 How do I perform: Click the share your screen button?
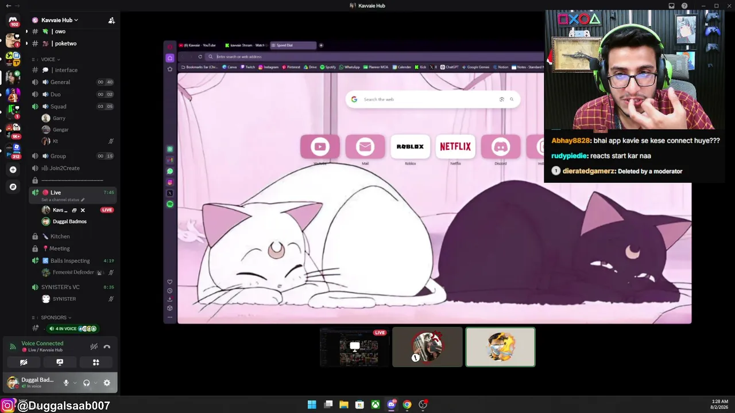60,363
